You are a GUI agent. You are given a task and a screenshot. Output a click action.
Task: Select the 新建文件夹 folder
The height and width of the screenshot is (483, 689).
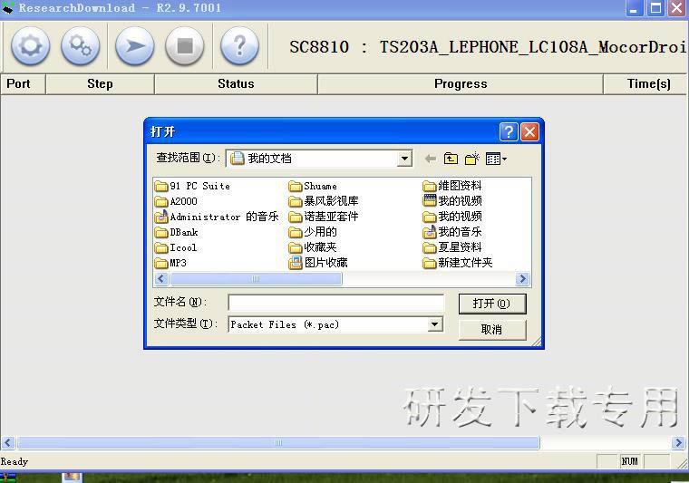[x=464, y=263]
